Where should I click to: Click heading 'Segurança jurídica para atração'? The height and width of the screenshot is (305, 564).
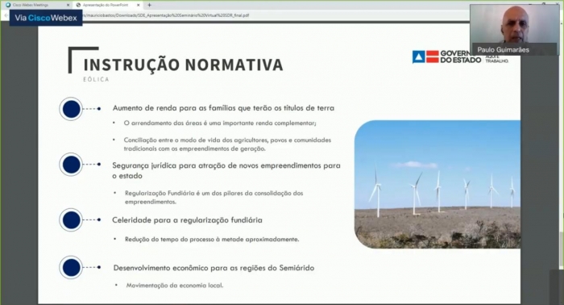pyautogui.click(x=226, y=171)
